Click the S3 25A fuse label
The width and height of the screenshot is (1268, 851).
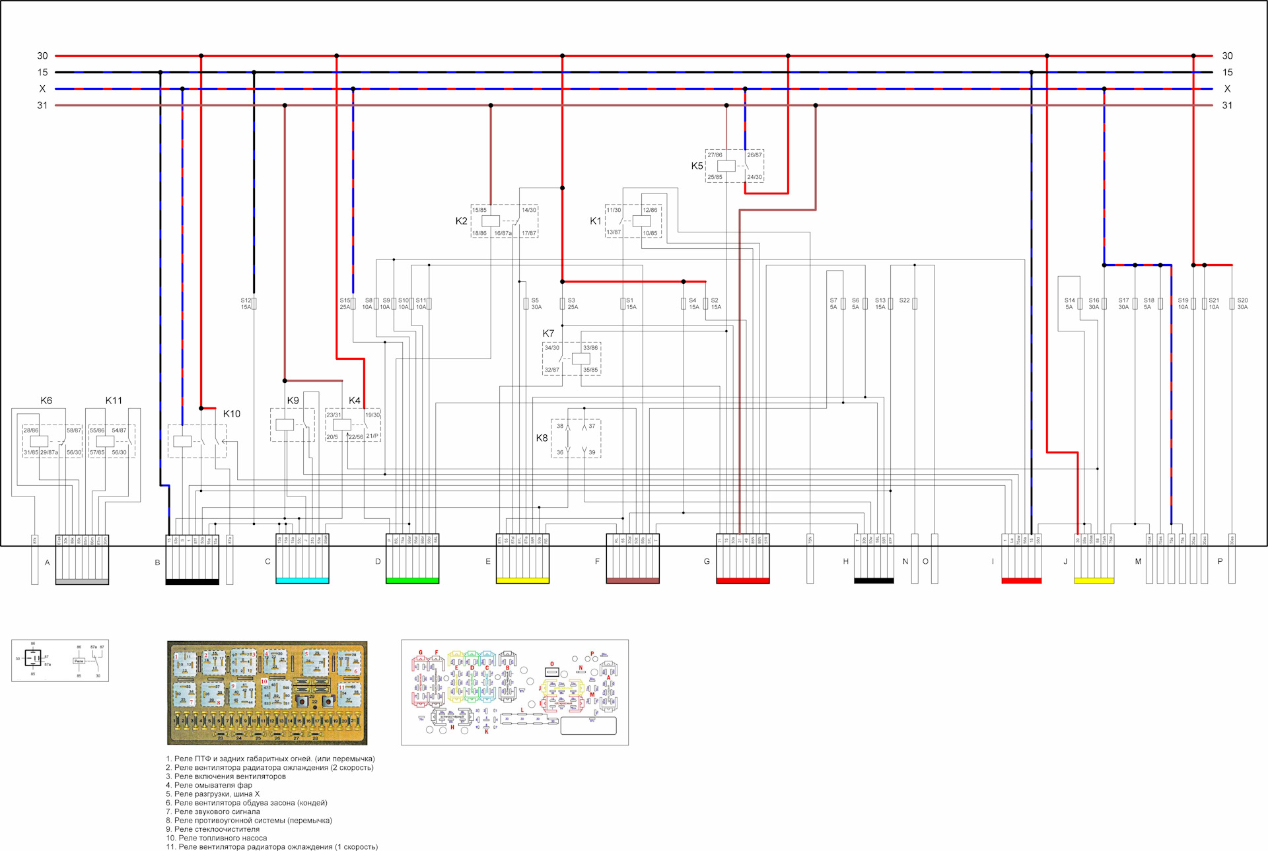pyautogui.click(x=573, y=304)
